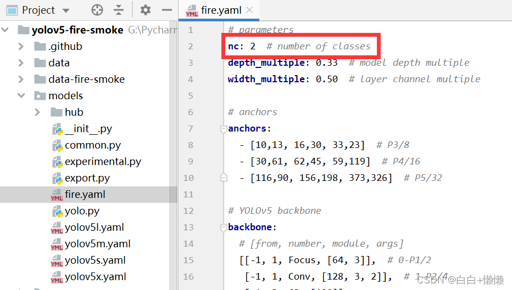512x290 pixels.
Task: Click the yolov5l.yaml YML file icon
Action: pyautogui.click(x=57, y=228)
